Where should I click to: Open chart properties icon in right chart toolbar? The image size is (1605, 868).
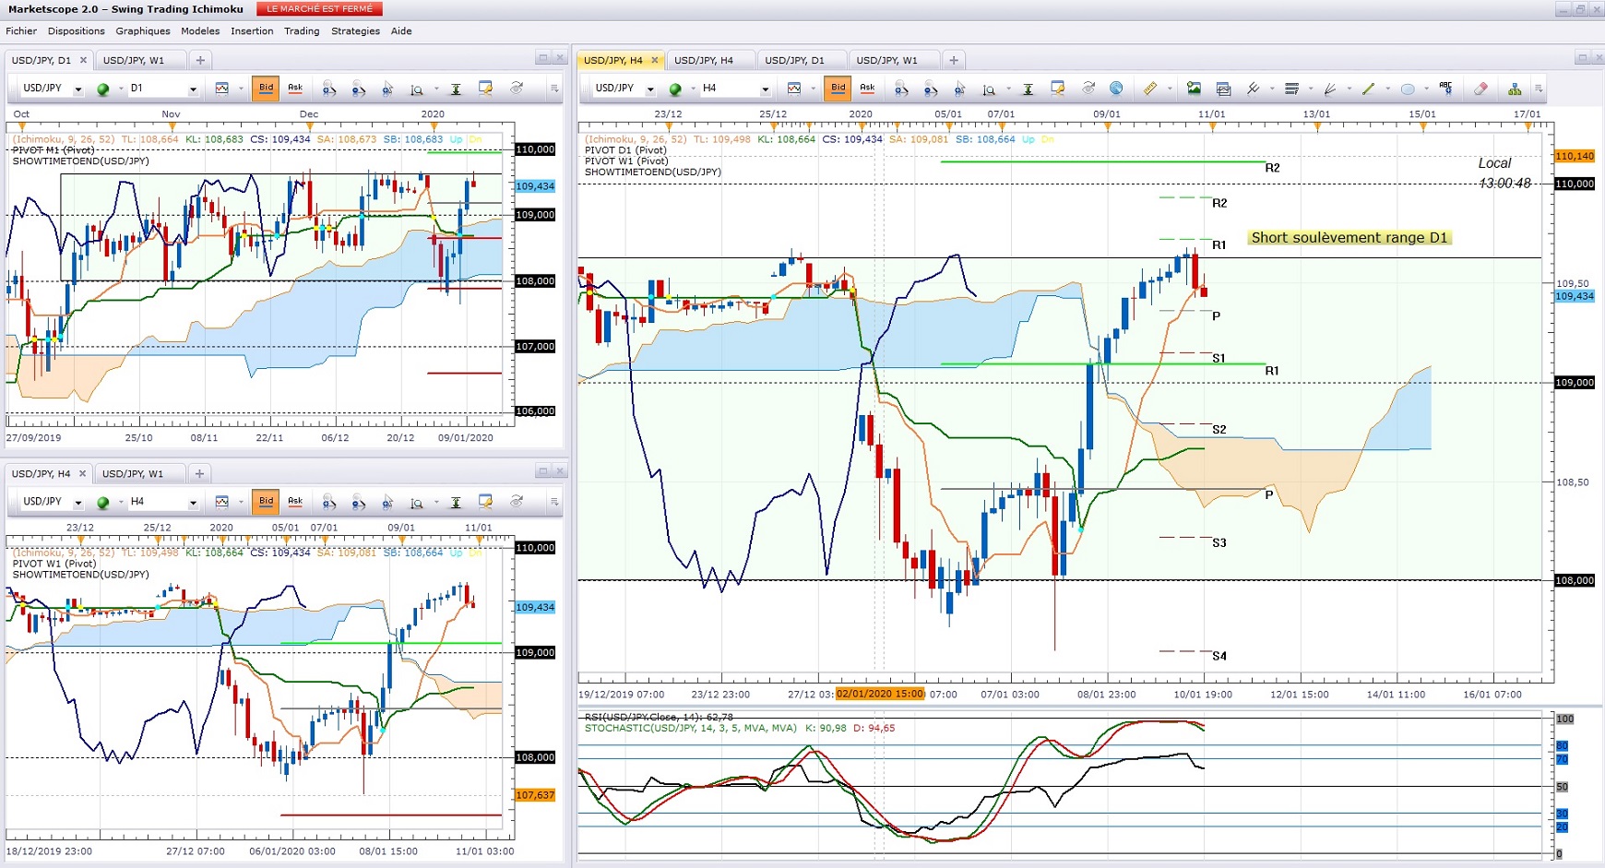[x=1058, y=89]
